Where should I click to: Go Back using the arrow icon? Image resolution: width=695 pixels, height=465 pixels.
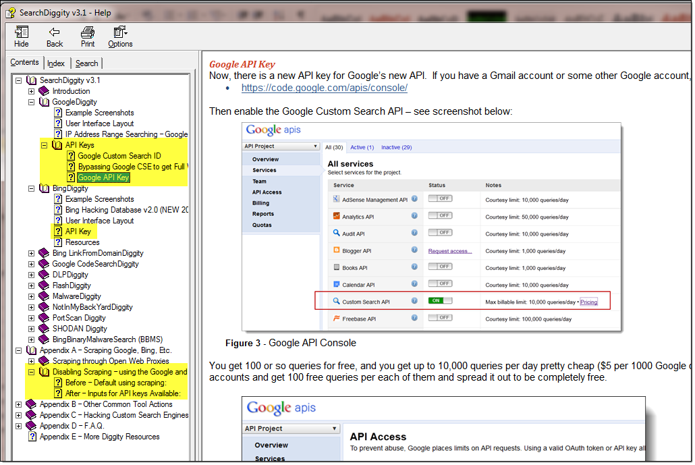tap(55, 32)
